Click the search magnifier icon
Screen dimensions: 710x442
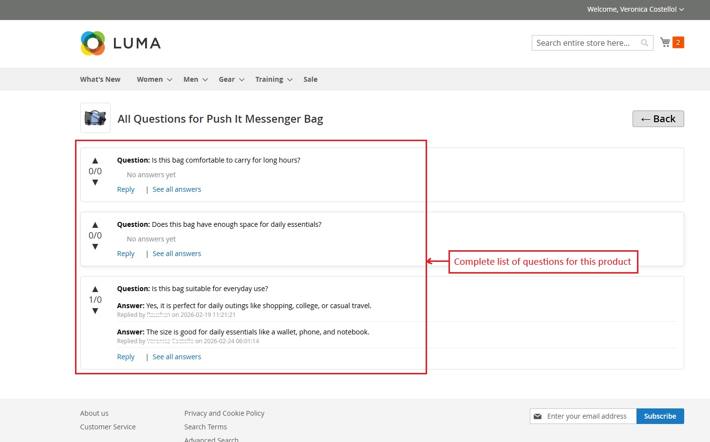pyautogui.click(x=644, y=43)
